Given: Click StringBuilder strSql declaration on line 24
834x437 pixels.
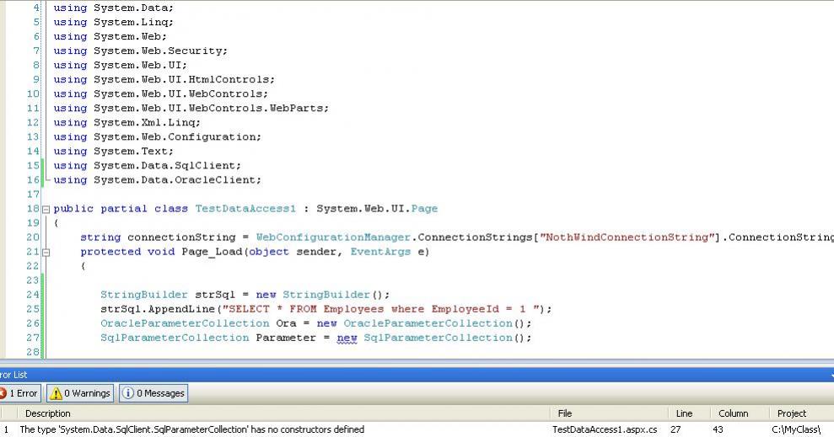Looking at the screenshot, I should click(245, 295).
